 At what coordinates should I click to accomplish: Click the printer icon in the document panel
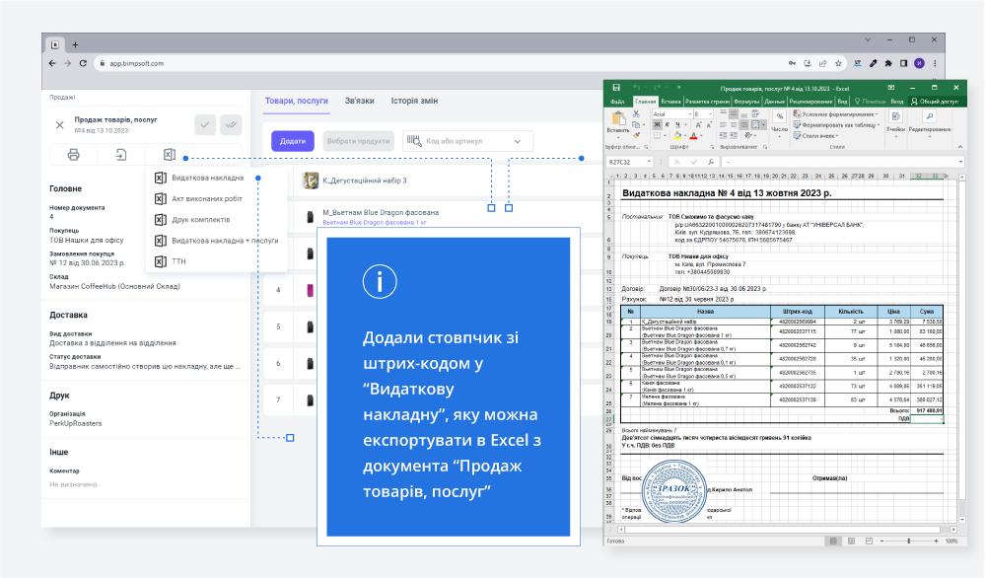coord(73,155)
